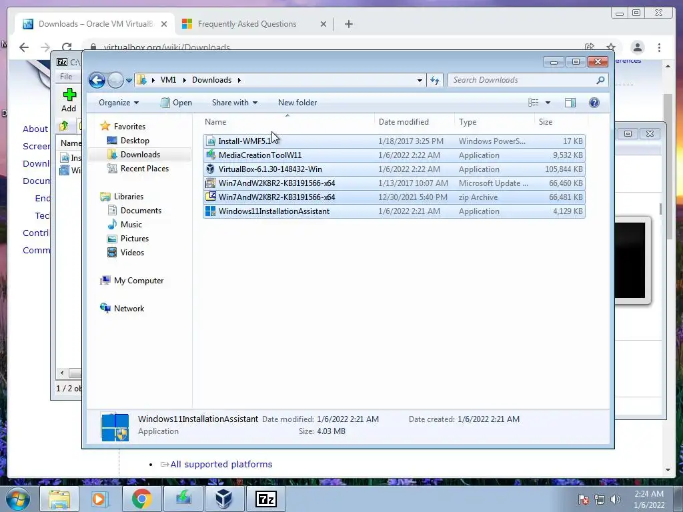Select the zip archive Win7AndW2K8R2 icon
The width and height of the screenshot is (683, 512).
(x=211, y=197)
